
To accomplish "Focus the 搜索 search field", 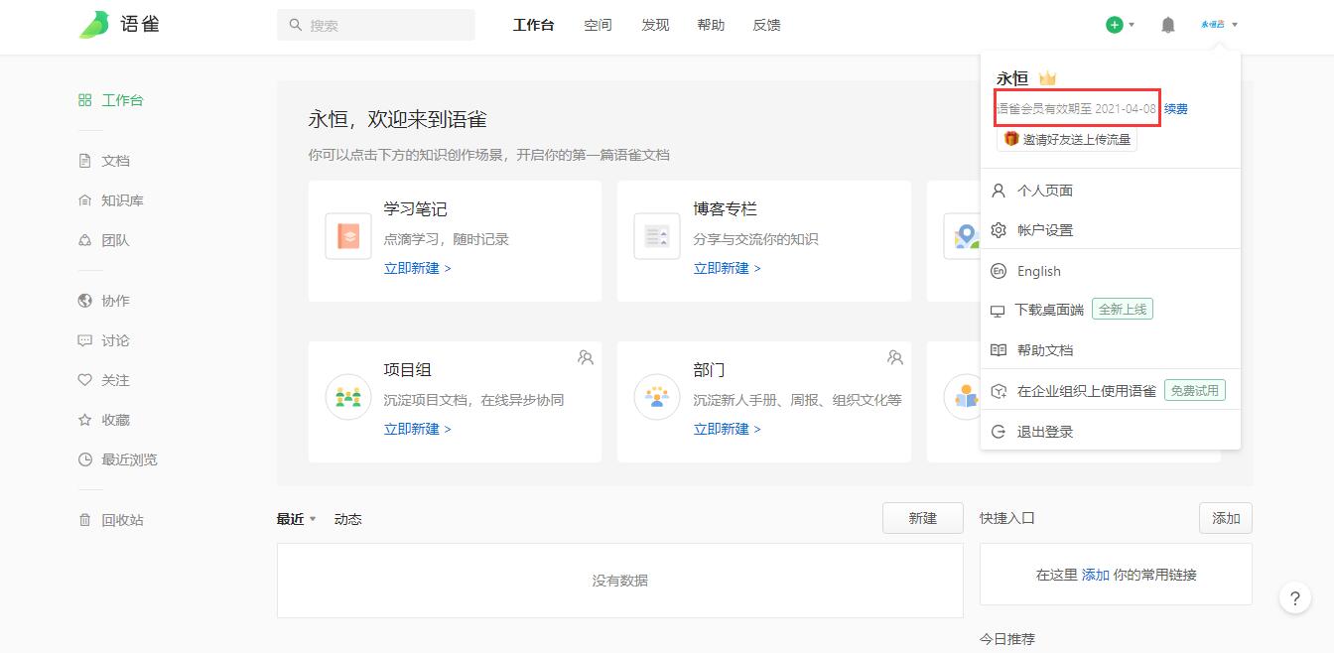I will [x=376, y=25].
